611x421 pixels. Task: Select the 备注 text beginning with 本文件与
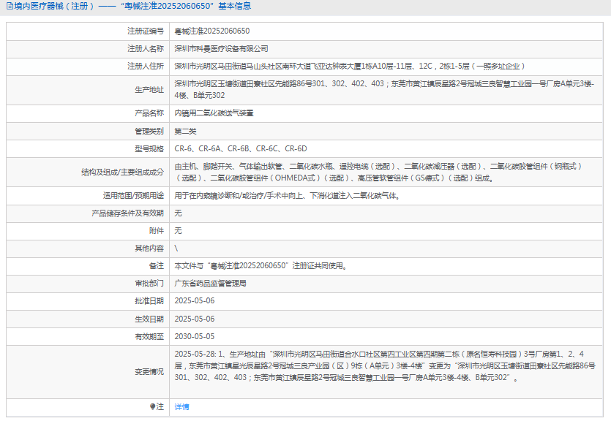tap(260, 266)
